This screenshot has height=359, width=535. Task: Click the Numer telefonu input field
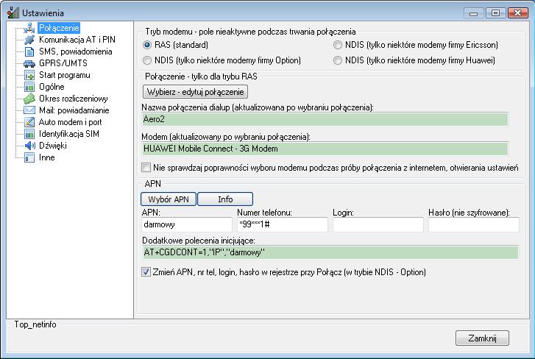282,225
